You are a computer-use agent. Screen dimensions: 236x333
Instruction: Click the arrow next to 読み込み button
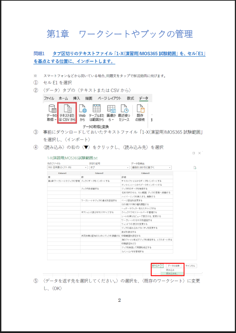(x=162, y=266)
